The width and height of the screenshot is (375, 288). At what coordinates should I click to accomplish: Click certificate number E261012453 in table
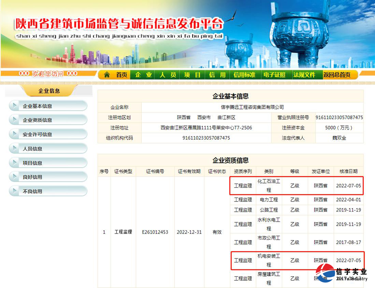[x=155, y=232]
